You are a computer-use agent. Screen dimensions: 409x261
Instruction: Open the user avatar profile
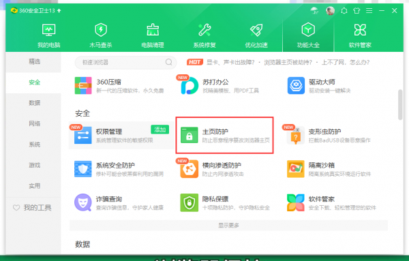tap(330, 11)
